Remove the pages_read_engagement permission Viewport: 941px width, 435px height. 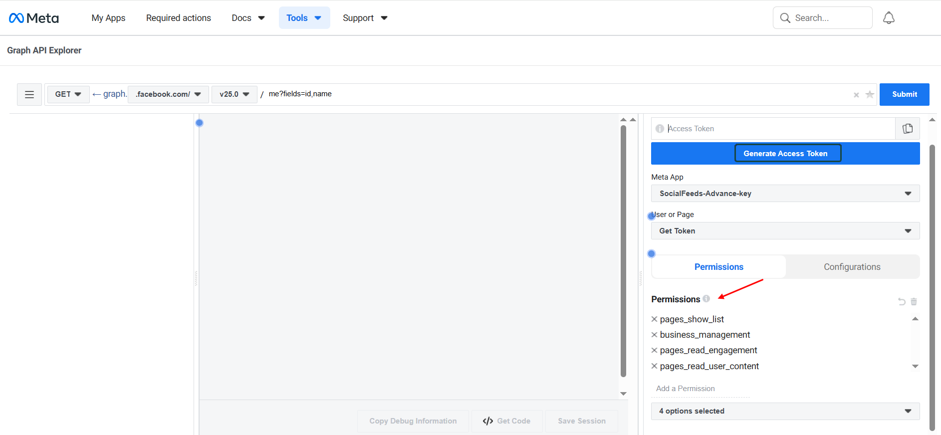pyautogui.click(x=654, y=350)
